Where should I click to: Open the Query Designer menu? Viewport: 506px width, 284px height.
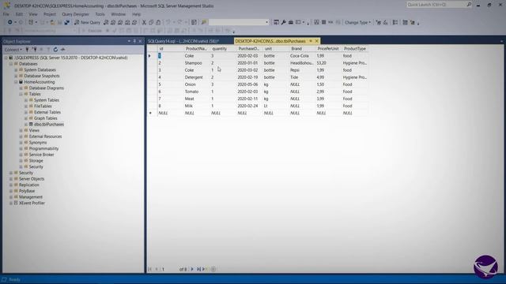(75, 14)
